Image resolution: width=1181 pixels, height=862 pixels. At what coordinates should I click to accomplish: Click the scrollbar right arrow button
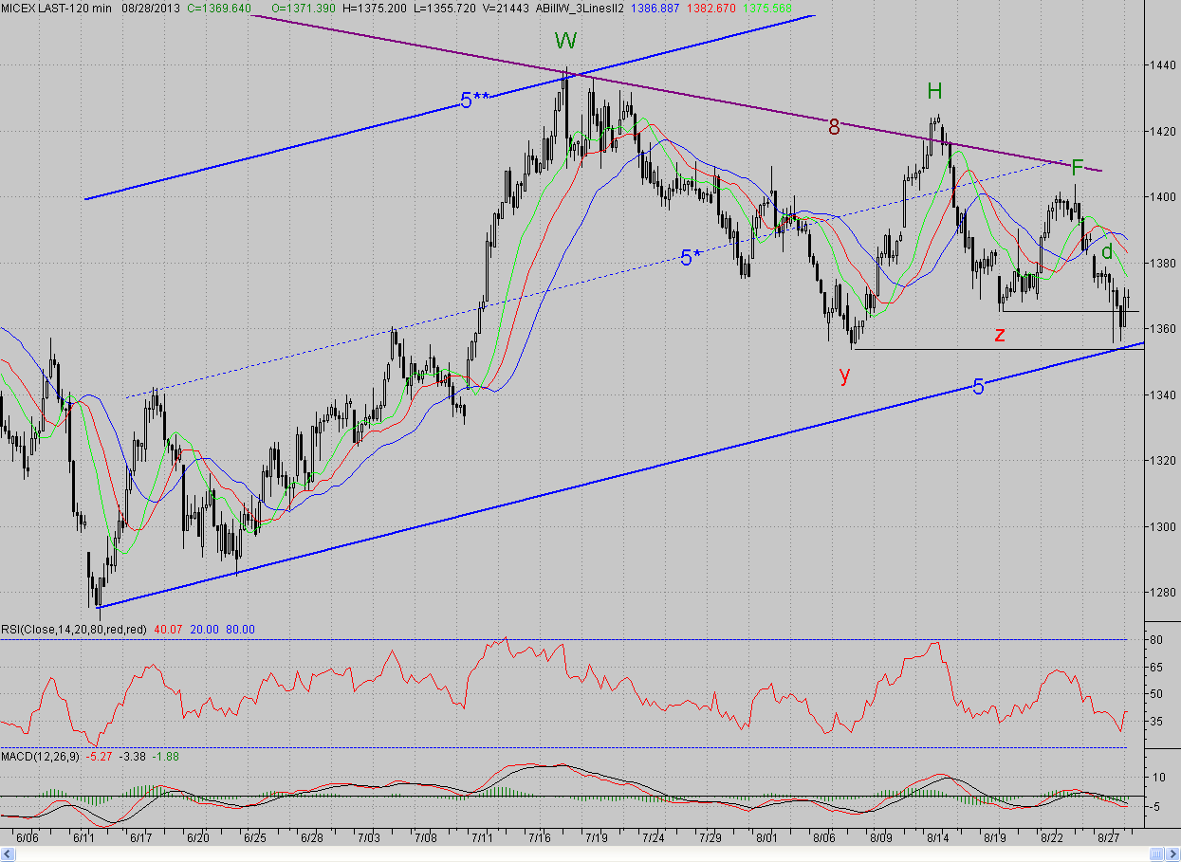click(1172, 853)
